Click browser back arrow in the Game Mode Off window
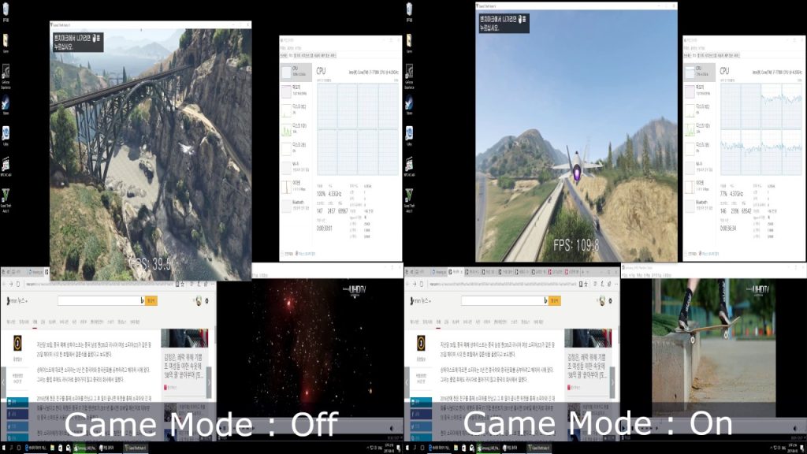The image size is (807, 454). (5, 282)
